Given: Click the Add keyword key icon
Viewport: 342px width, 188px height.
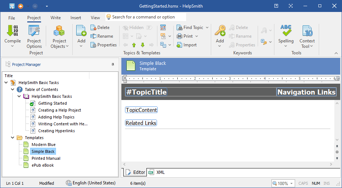Looking at the screenshot, I should point(220,30).
